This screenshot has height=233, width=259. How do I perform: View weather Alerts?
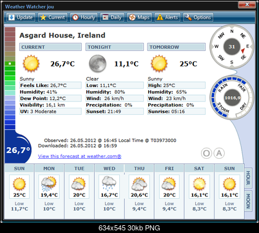click(x=168, y=17)
